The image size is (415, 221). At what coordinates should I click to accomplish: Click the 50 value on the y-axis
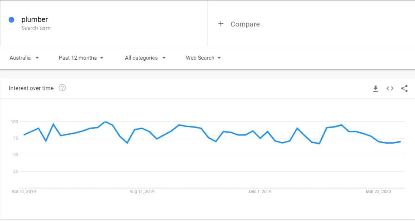[15, 155]
